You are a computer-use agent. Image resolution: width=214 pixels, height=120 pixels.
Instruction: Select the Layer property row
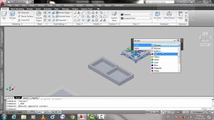coord(142,48)
